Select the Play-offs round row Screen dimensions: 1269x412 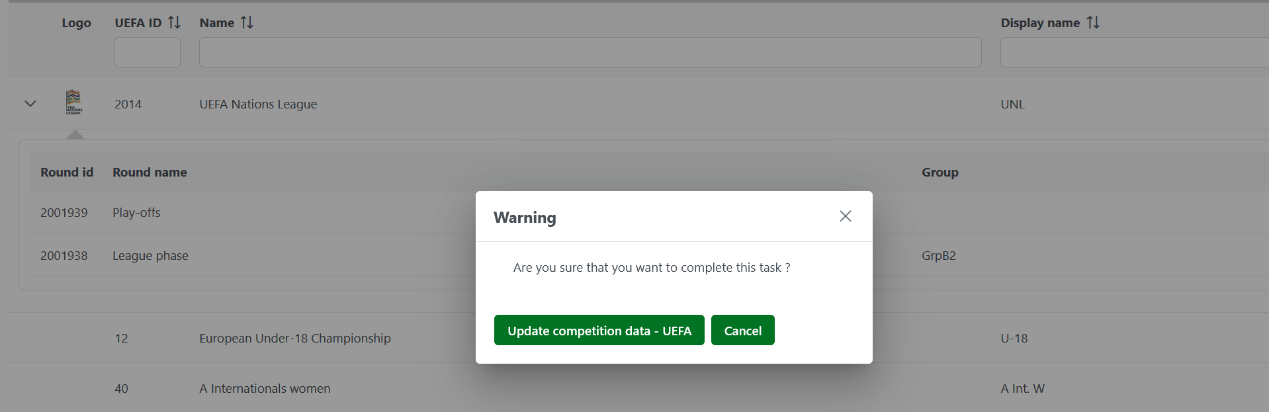pyautogui.click(x=136, y=213)
